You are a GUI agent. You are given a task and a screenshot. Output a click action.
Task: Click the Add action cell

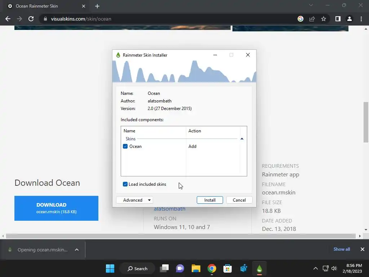(192, 146)
